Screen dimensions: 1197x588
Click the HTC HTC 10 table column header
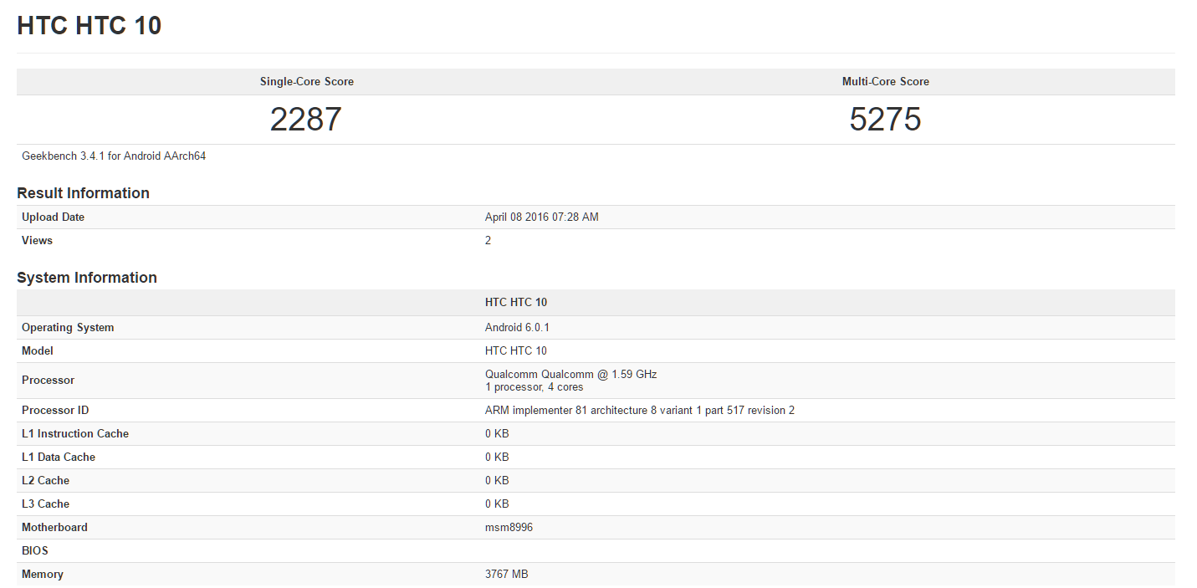[516, 303]
